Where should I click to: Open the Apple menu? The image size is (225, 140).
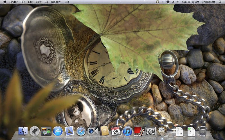[x=5, y=2]
